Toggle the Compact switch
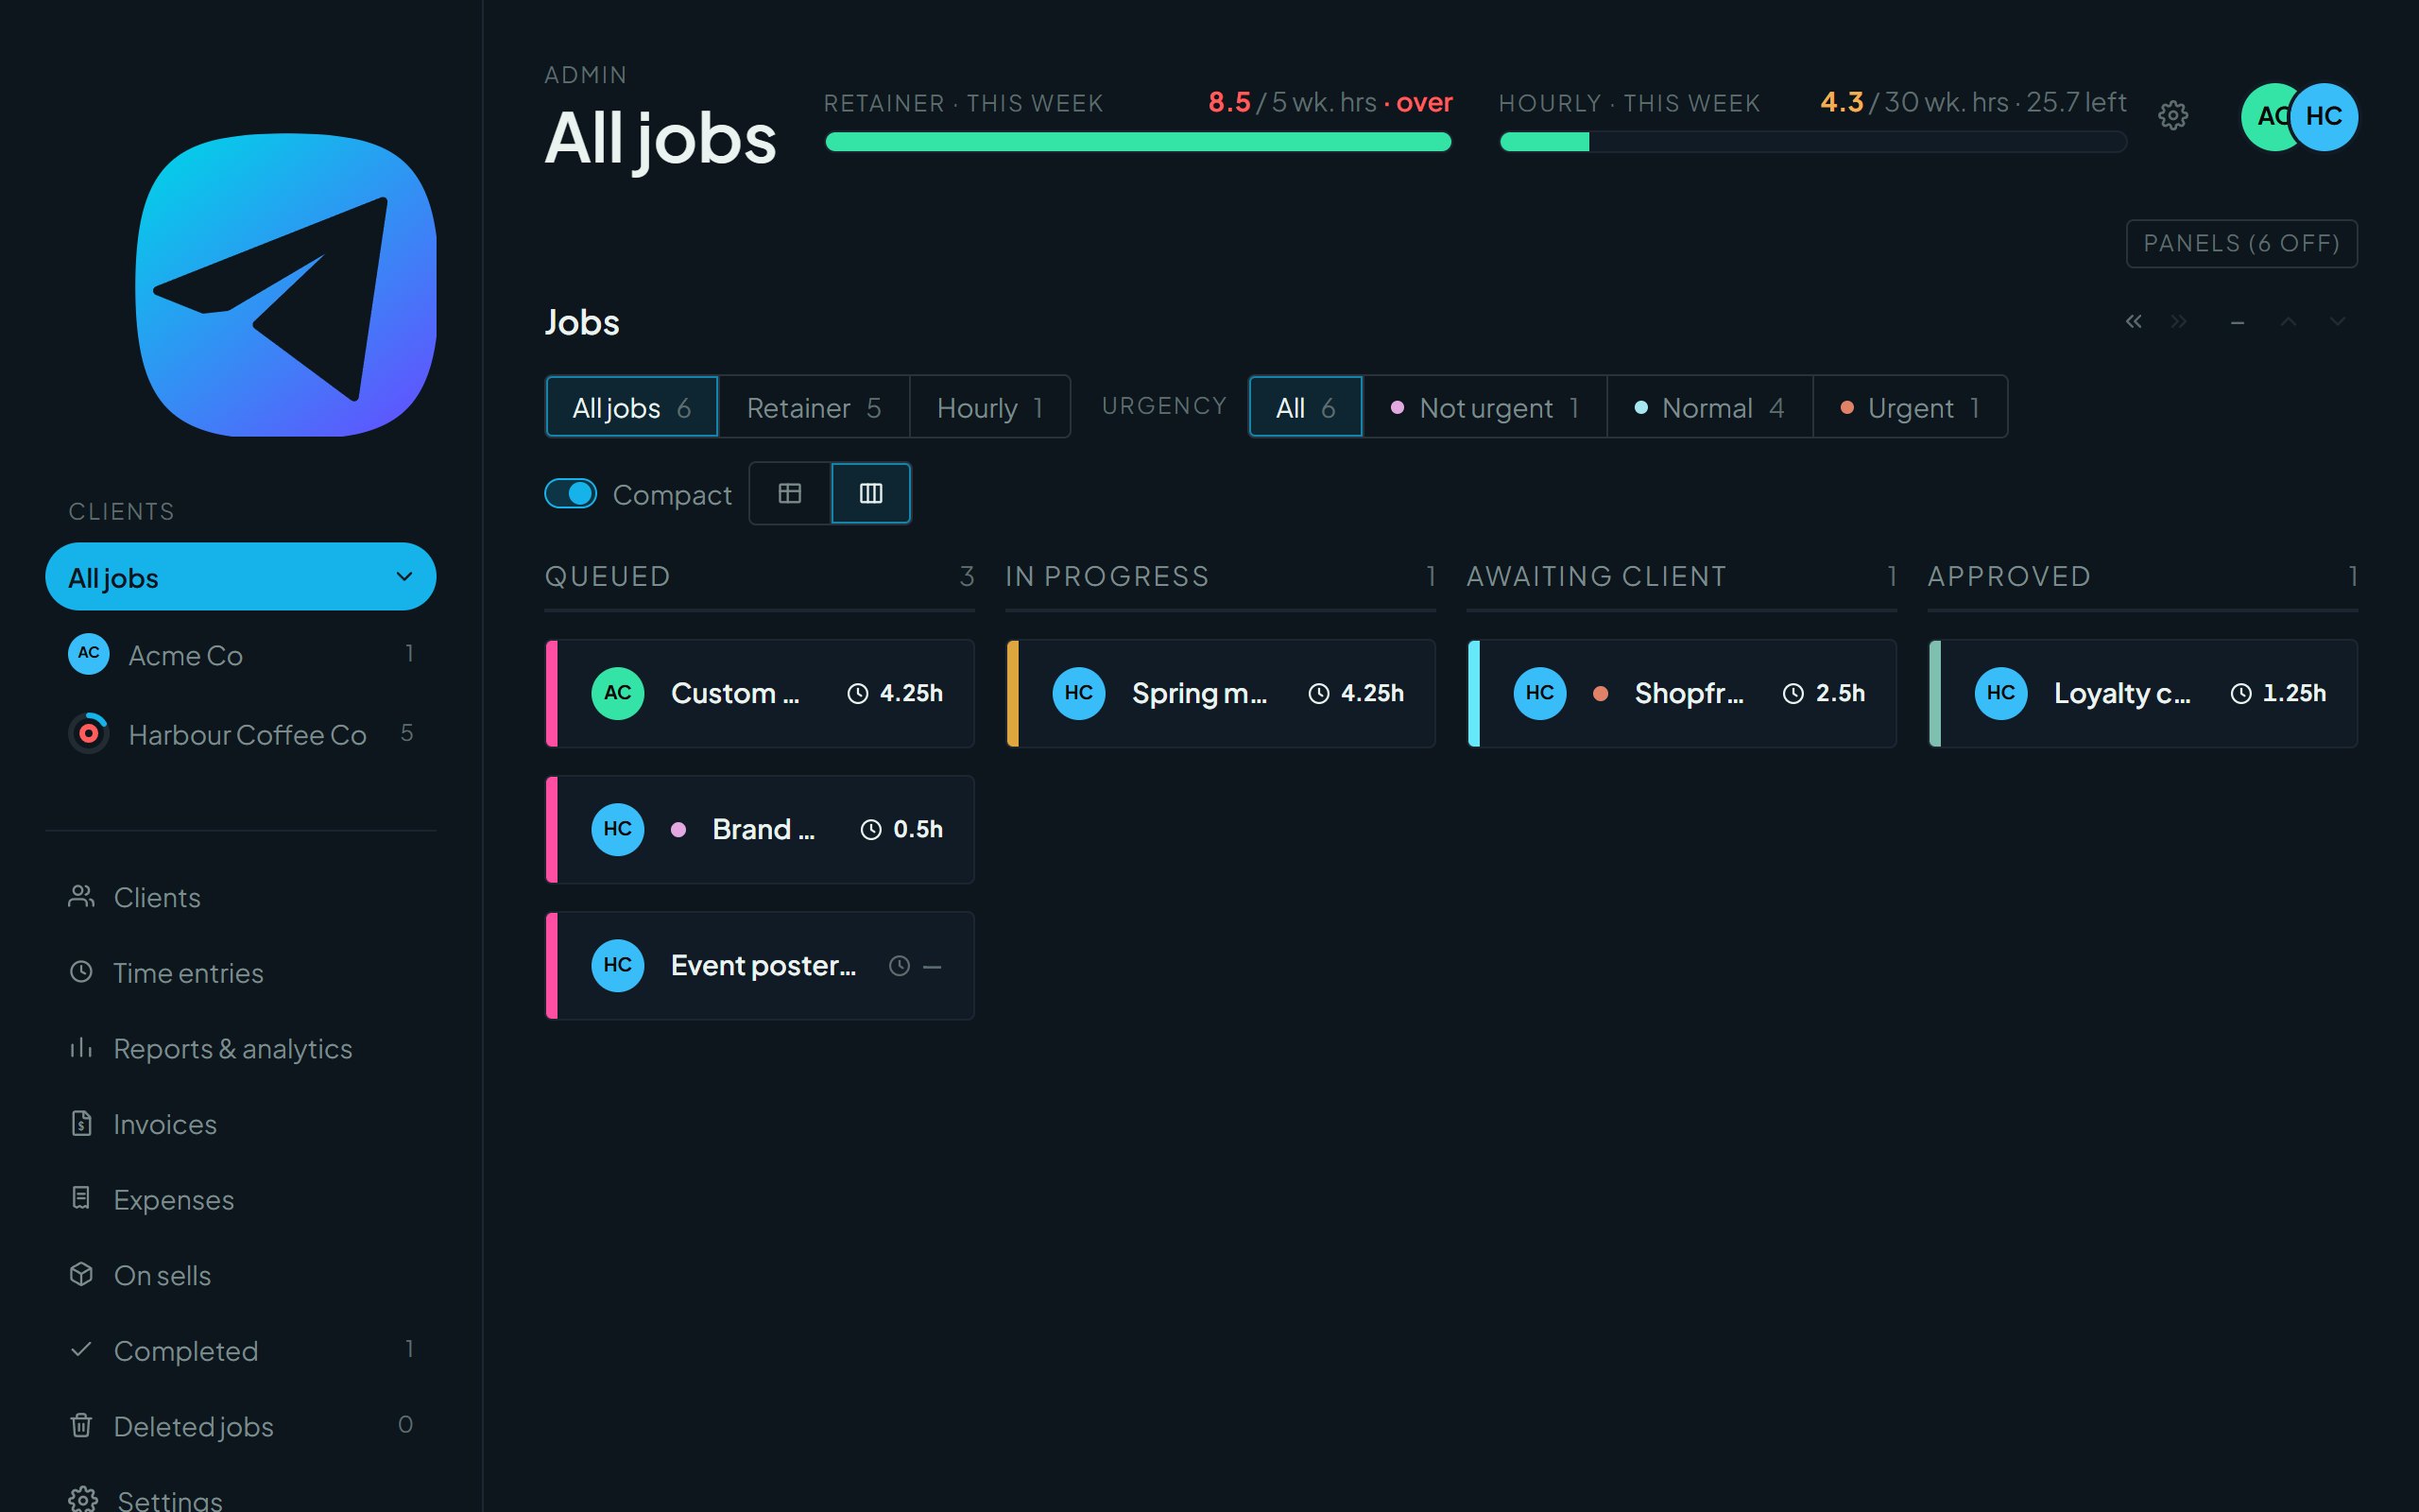This screenshot has width=2419, height=1512. tap(571, 493)
